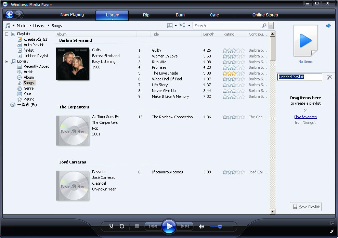The width and height of the screenshot is (338, 238).
Task: Collapse the Library tree node
Action: [7, 61]
